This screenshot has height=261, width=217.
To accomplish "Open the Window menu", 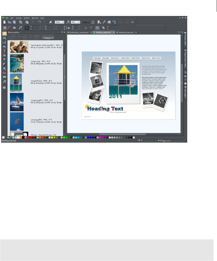I will (x=35, y=18).
